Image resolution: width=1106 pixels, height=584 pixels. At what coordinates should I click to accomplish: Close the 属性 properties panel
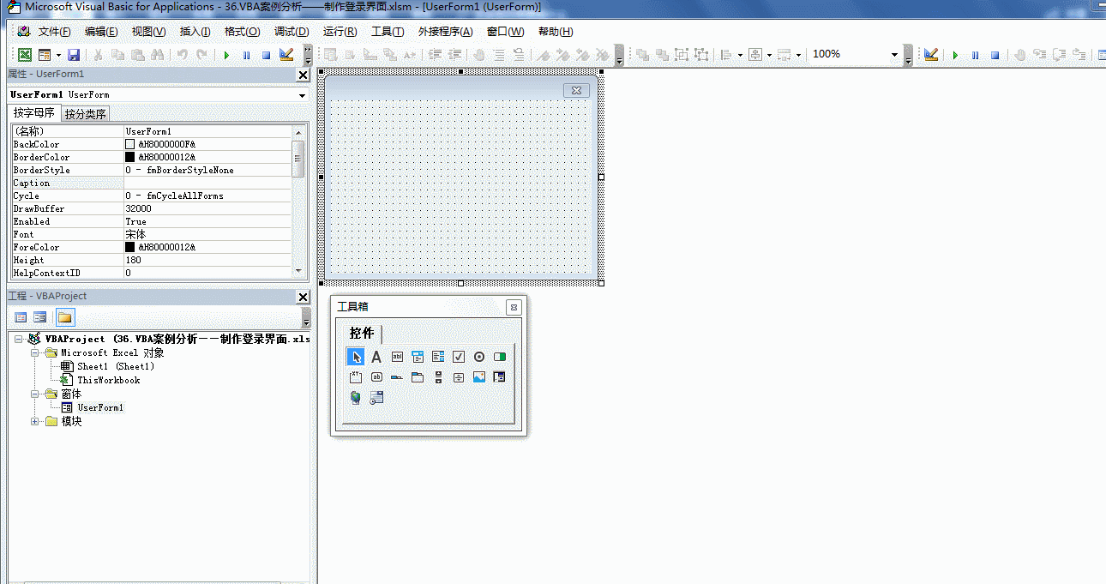tap(303, 75)
